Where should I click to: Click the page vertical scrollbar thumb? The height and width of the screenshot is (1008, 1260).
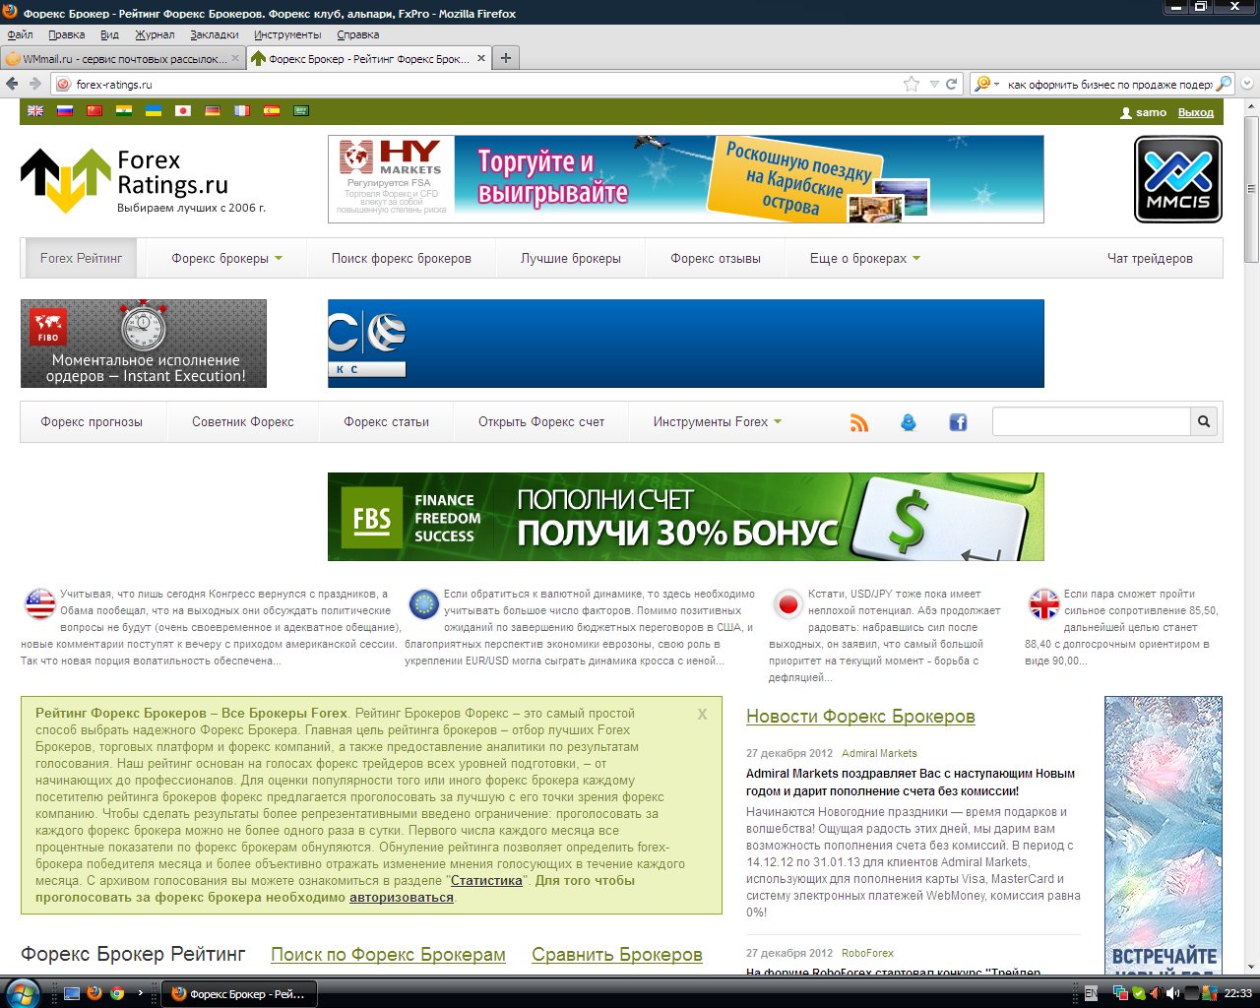coord(1251,189)
